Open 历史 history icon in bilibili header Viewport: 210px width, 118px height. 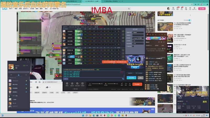(190, 8)
